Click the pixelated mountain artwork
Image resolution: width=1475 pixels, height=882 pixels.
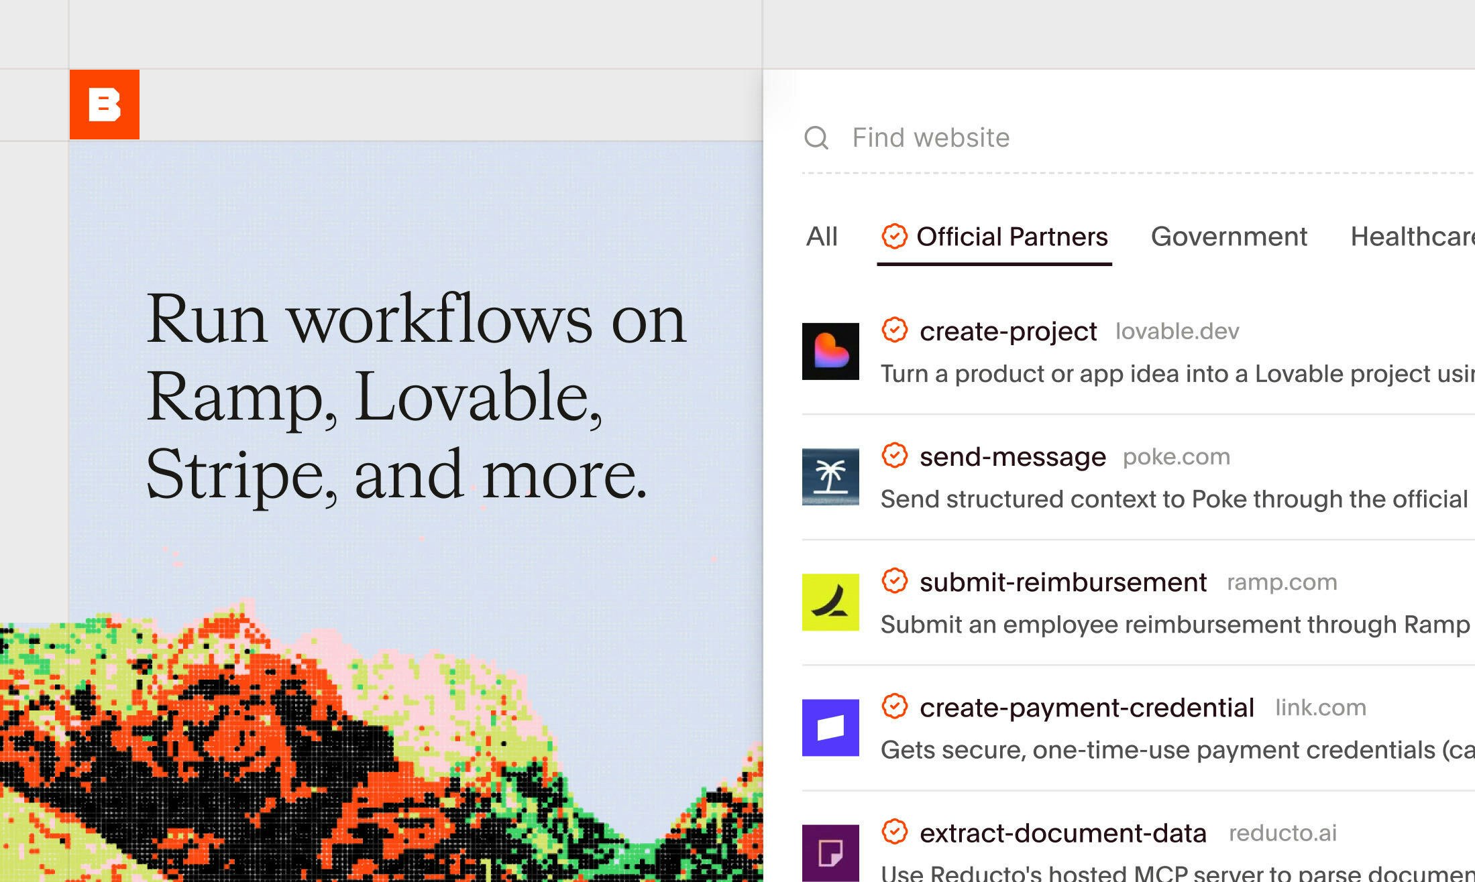pyautogui.click(x=381, y=741)
